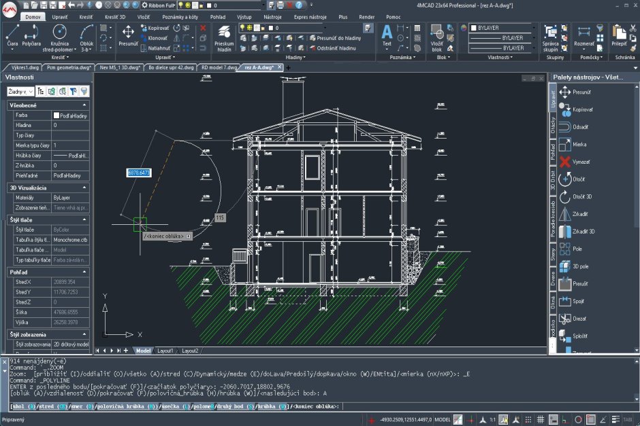The width and height of the screenshot is (640, 426).
Task: Click Odstrániť hladinu button
Action: tap(336, 48)
